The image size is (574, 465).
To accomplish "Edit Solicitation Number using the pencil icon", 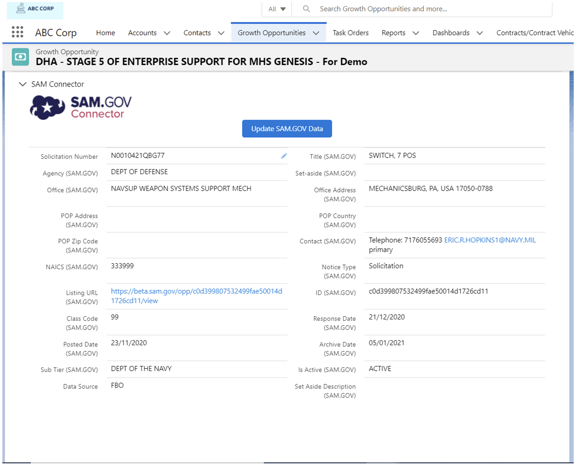I will click(284, 156).
